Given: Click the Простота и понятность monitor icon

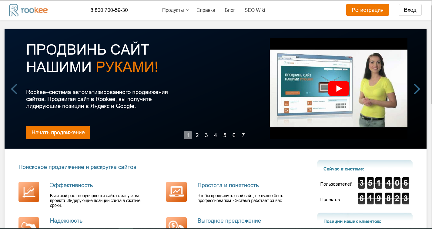Looking at the screenshot, I should pyautogui.click(x=176, y=192).
